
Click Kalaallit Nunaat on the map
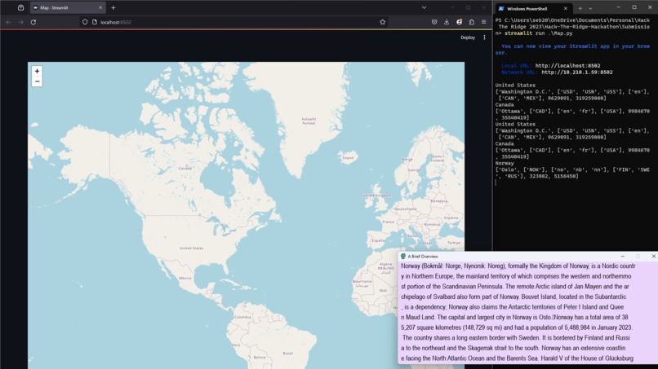pos(309,121)
